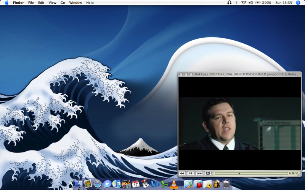Click VLC traffic cone icon in Dock
The height and width of the screenshot is (190, 305).
coord(174,184)
